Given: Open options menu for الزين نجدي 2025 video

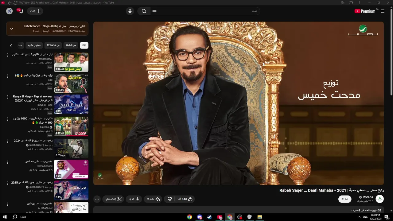Looking at the screenshot, I should pyautogui.click(x=8, y=183).
